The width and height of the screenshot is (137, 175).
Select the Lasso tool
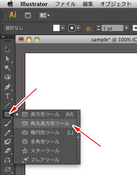(8, 77)
